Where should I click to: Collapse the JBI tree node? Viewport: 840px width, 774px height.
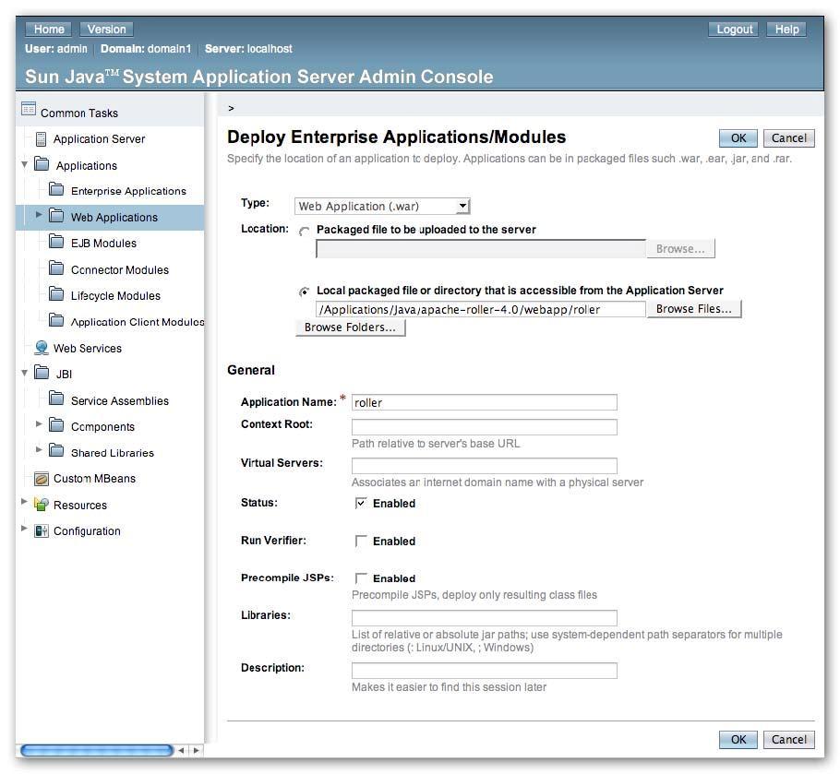(x=24, y=373)
